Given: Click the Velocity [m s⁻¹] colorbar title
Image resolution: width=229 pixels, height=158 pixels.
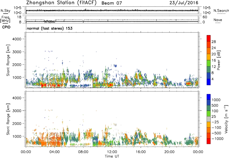Looking at the screenshot, I should 226,119.
